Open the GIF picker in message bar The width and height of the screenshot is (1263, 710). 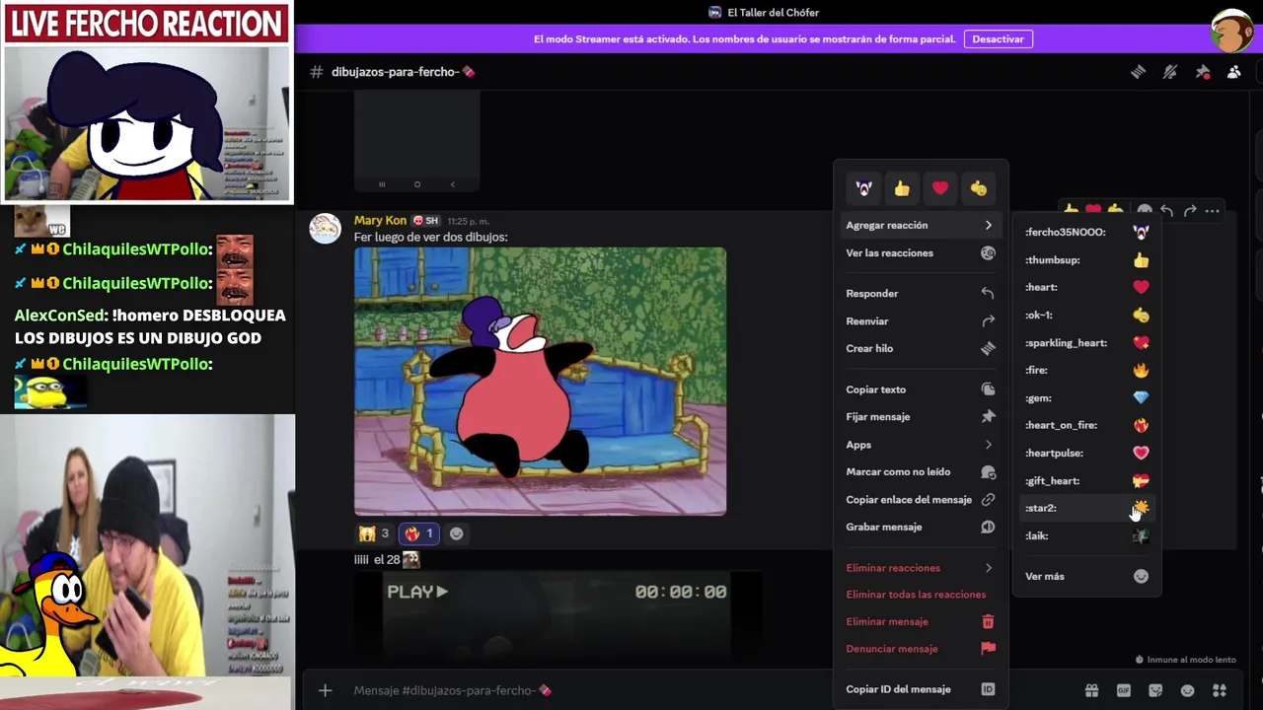[1123, 690]
